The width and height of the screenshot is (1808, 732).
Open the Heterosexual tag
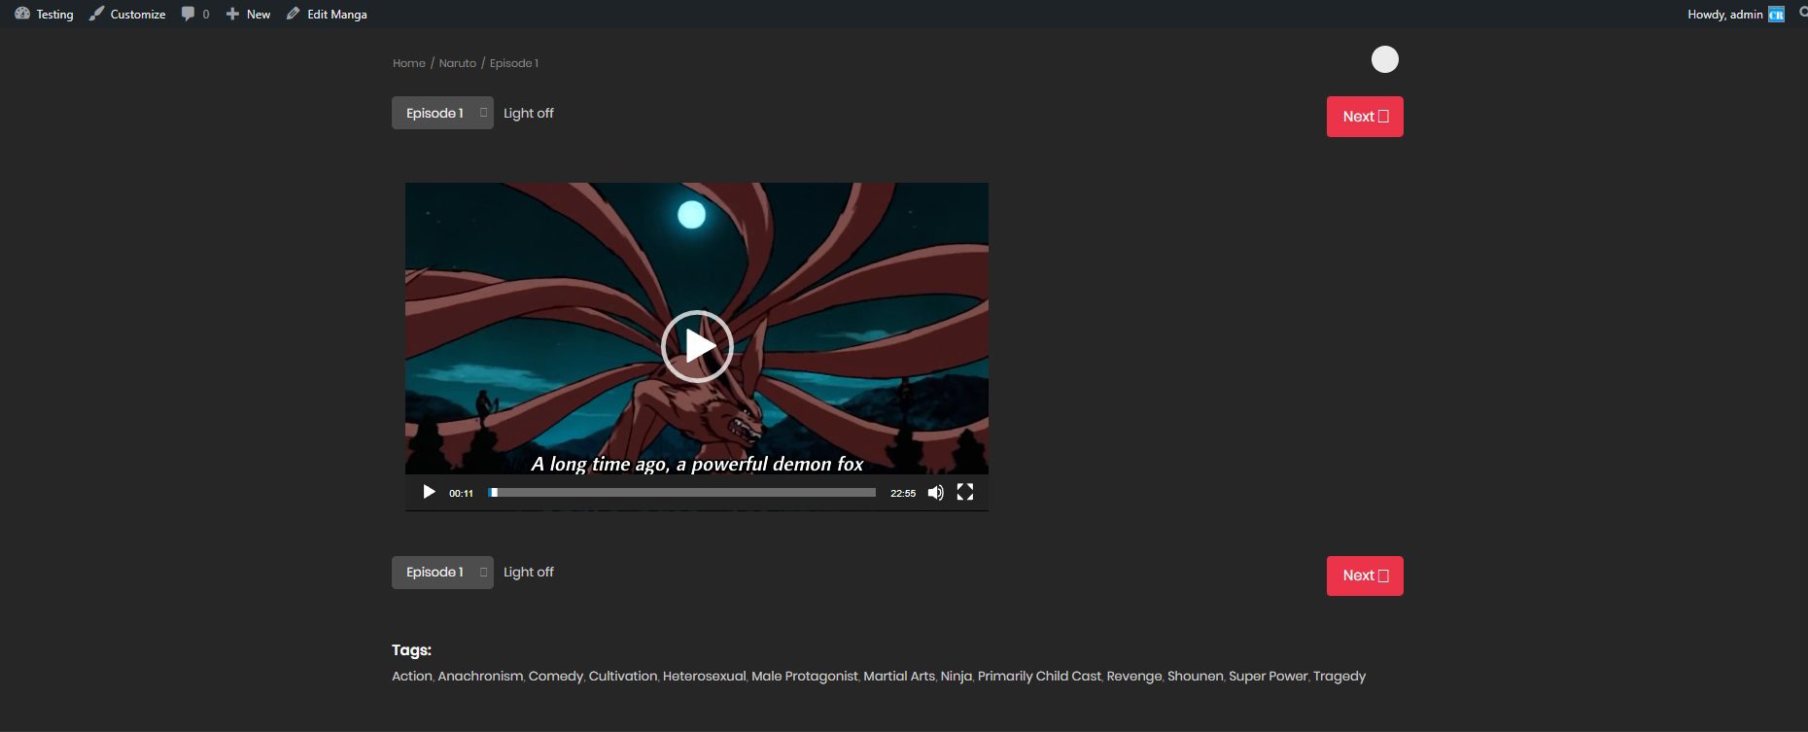click(705, 677)
